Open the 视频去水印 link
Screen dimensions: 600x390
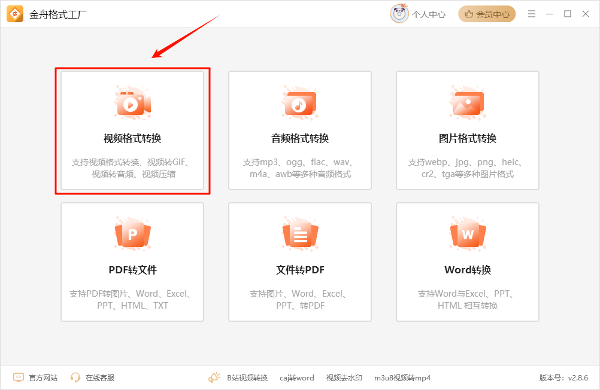click(x=344, y=378)
